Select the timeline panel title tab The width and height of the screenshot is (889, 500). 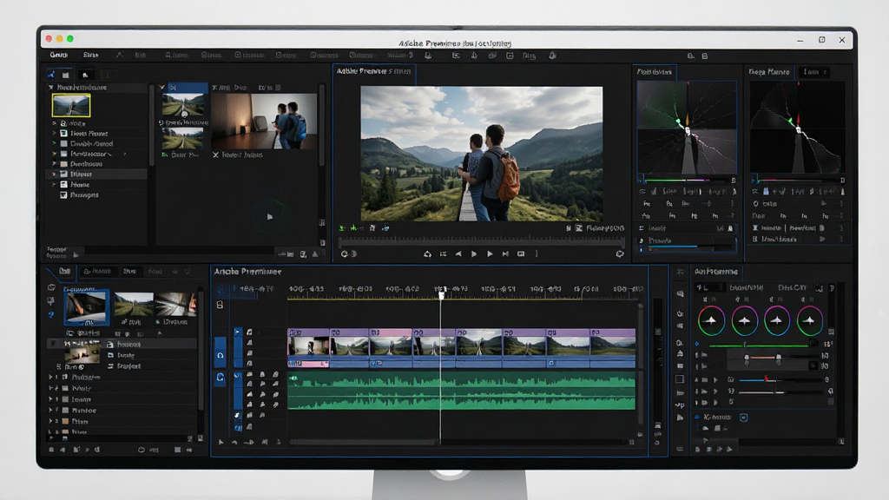pyautogui.click(x=247, y=272)
